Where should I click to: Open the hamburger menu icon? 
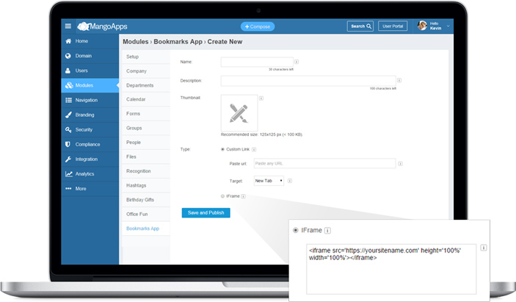68,26
